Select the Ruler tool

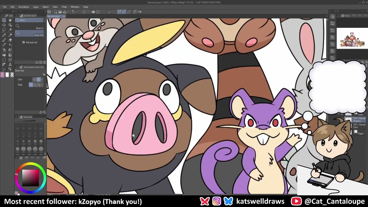[4, 65]
